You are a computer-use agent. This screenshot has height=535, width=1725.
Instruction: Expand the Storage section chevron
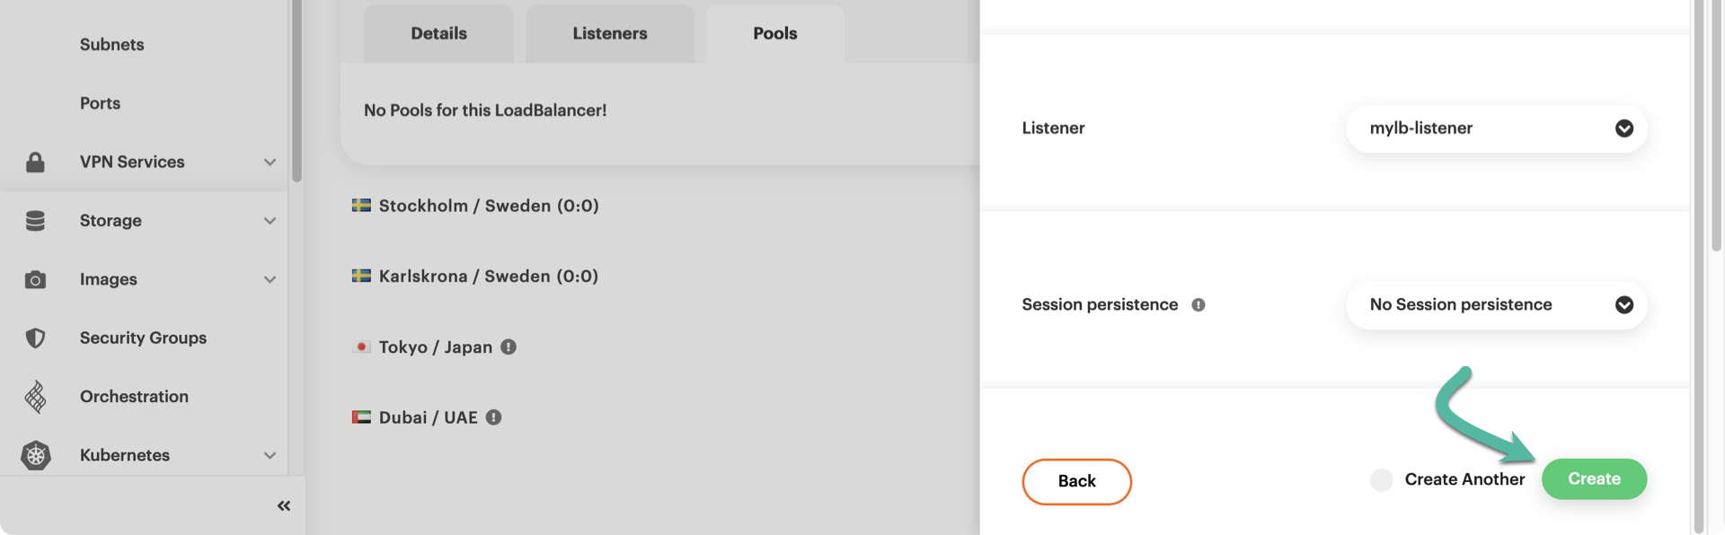click(x=270, y=221)
